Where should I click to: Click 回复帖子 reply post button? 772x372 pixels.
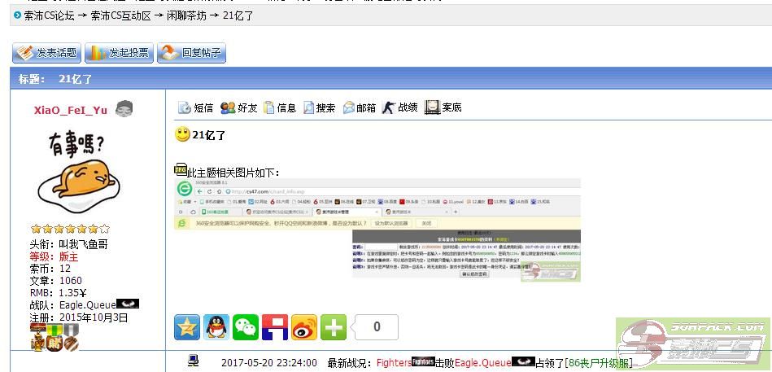pos(191,53)
